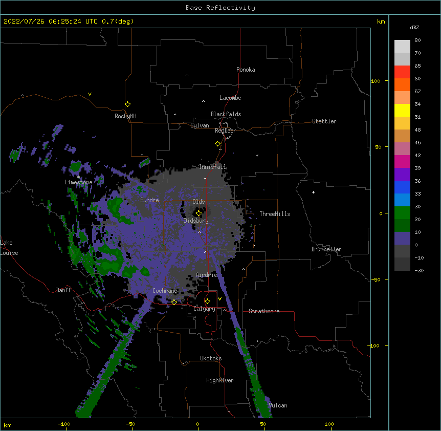Screen dimensions: 441x431
Task: Click the Strathmore town label
Action: tap(264, 311)
